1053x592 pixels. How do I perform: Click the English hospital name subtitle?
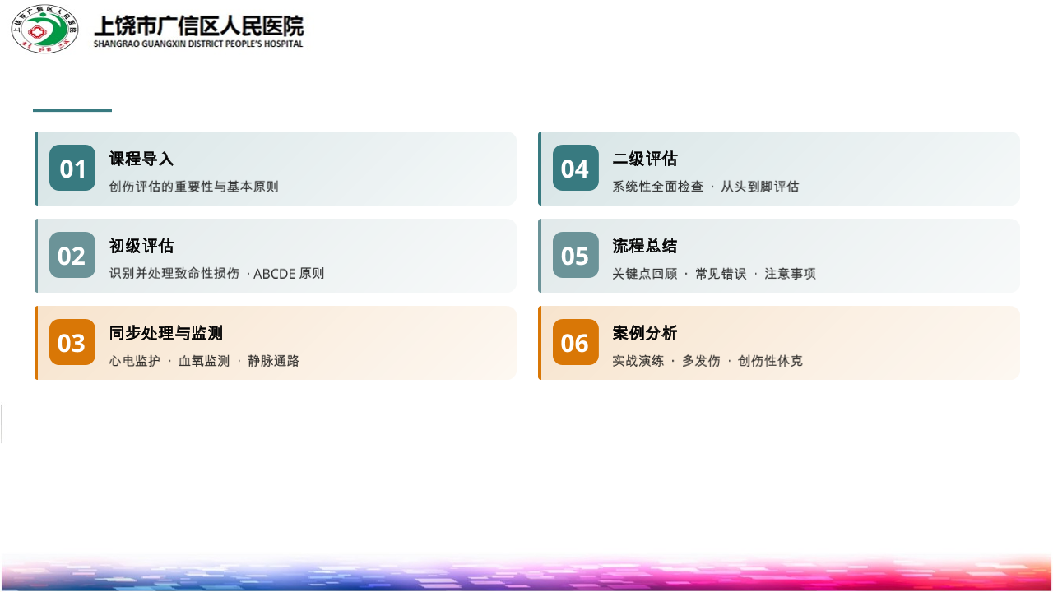(198, 44)
